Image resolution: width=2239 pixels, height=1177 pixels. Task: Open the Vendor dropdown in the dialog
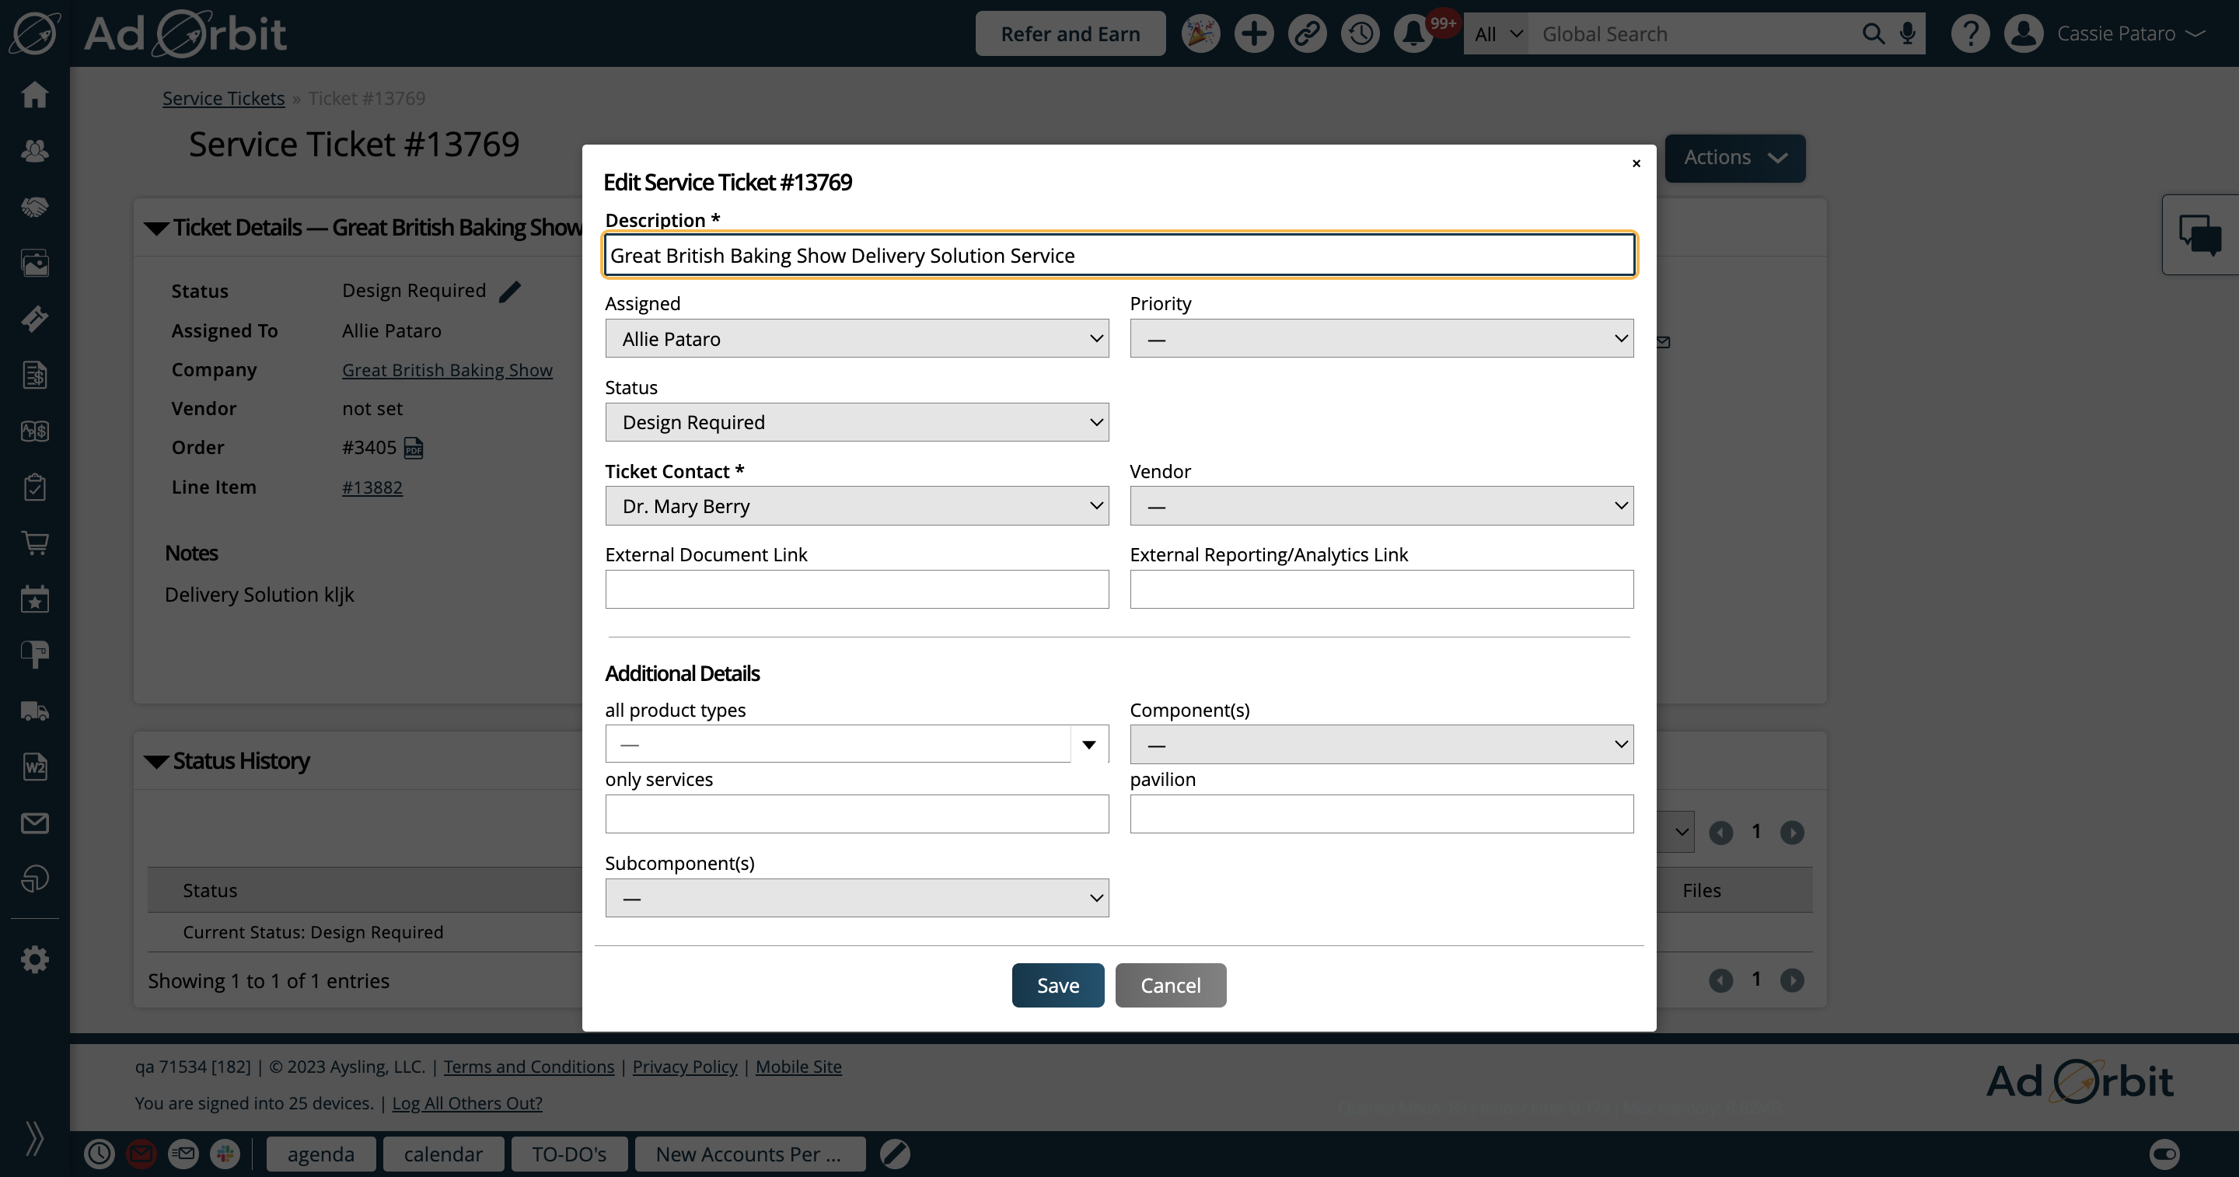[1381, 506]
